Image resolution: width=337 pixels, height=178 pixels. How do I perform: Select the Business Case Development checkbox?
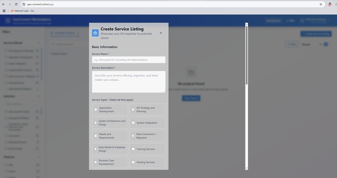96,162
